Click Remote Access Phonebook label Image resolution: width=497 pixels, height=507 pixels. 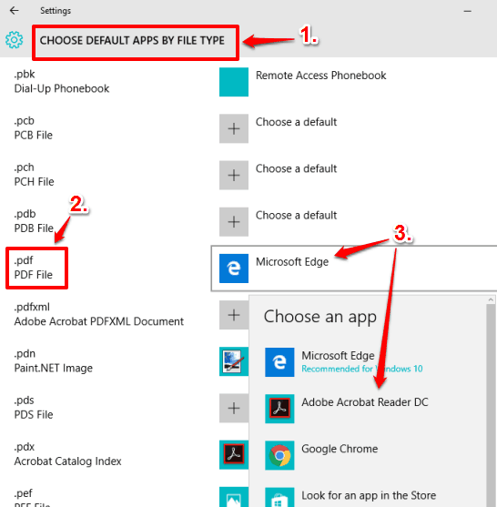(x=320, y=76)
